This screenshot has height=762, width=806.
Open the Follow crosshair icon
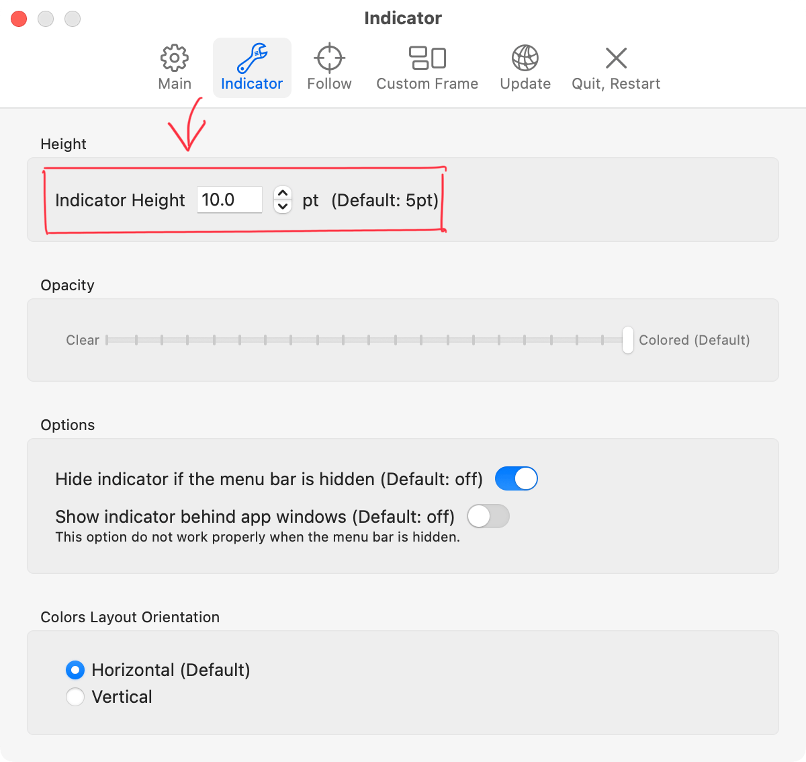tap(328, 58)
